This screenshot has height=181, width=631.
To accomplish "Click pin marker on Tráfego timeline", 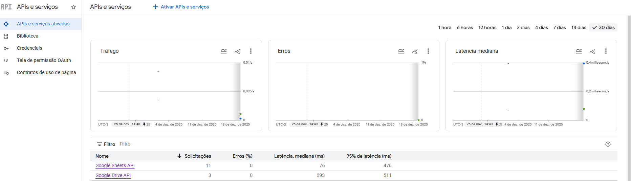I will [x=144, y=125].
